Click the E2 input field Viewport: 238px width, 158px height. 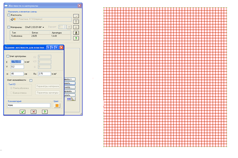point(45,57)
